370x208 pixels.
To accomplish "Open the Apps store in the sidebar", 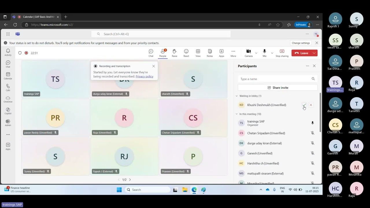I will tap(8, 146).
